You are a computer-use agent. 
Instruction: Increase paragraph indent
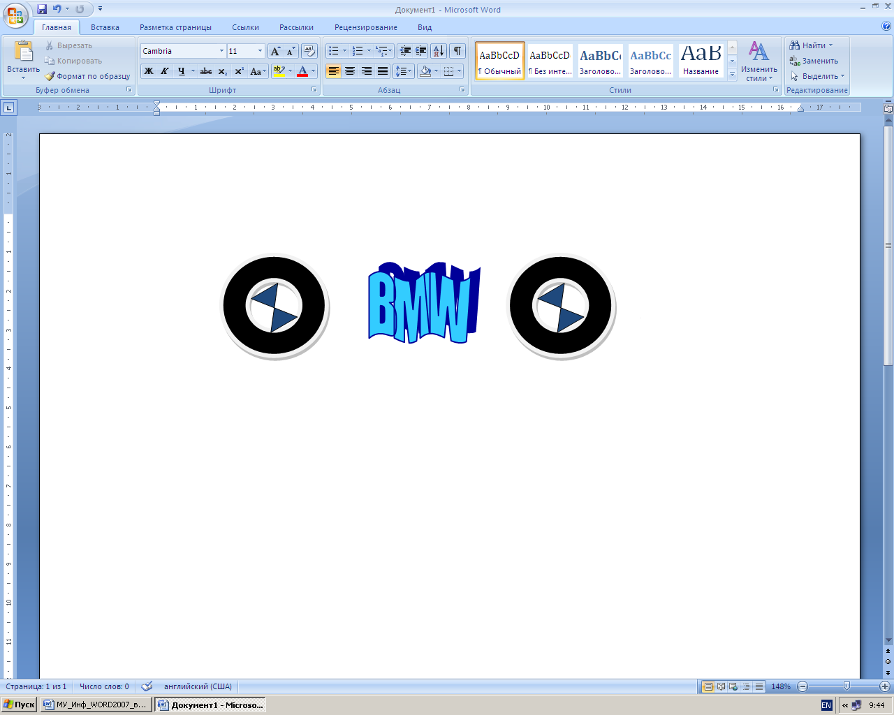click(x=421, y=51)
